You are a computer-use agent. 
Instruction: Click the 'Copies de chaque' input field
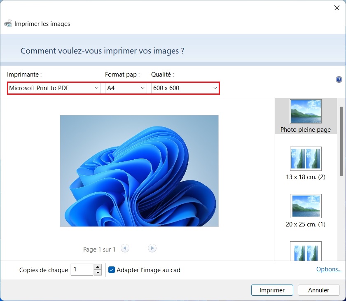coord(82,270)
